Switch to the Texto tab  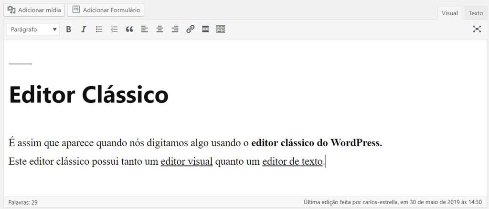coord(476,13)
